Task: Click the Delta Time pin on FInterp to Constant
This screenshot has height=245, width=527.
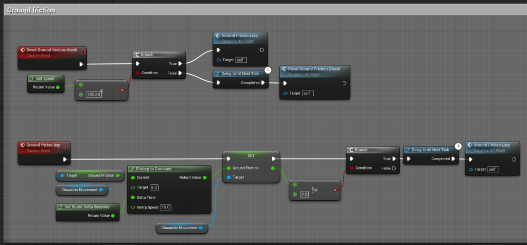Action: [x=133, y=197]
